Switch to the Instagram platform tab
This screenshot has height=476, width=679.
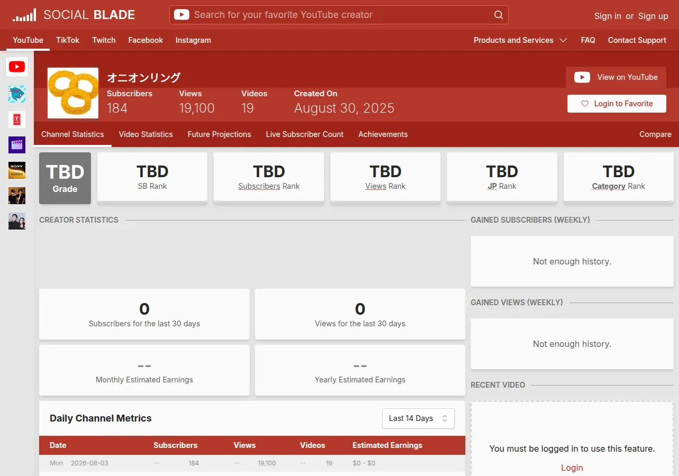tap(193, 40)
